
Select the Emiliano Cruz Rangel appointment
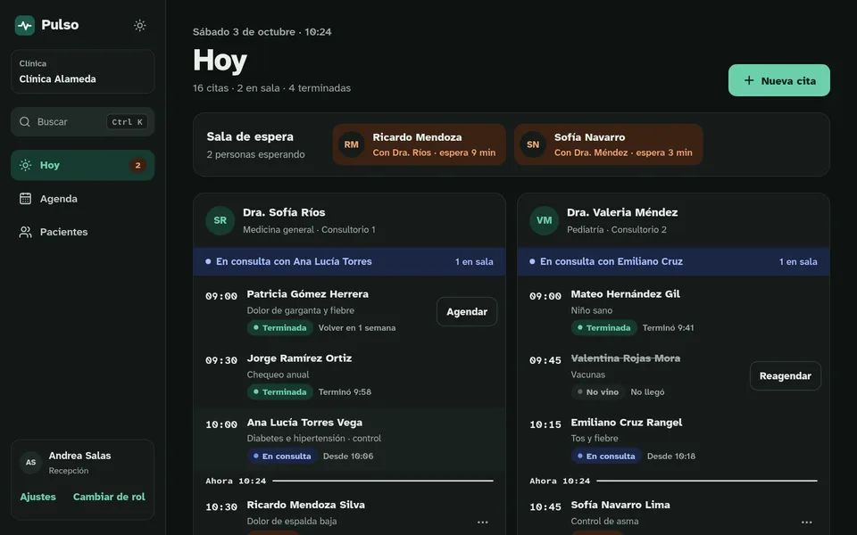[x=673, y=440]
